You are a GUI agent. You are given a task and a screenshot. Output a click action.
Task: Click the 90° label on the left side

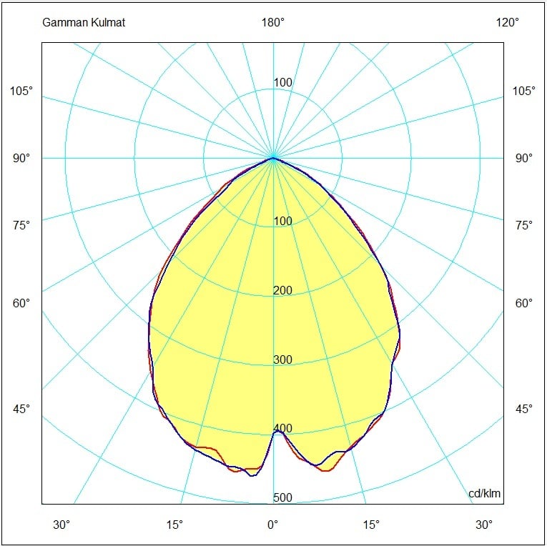click(x=21, y=158)
